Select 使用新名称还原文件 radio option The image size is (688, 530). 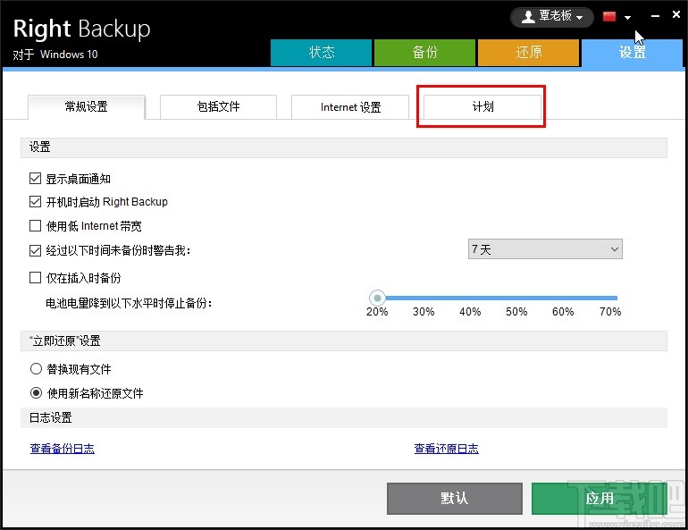36,392
